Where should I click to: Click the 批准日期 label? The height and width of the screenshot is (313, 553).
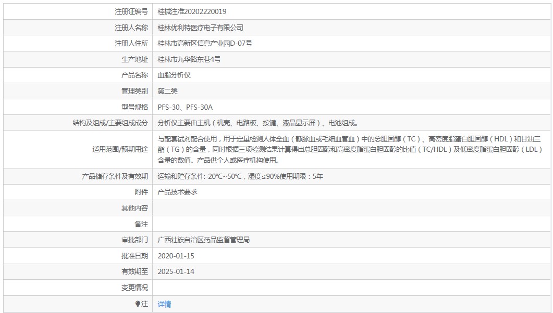pos(134,256)
